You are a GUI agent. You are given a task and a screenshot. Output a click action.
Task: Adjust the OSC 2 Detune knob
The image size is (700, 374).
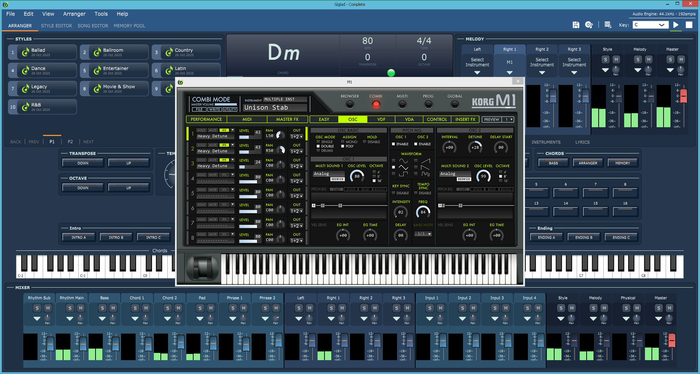pos(475,147)
